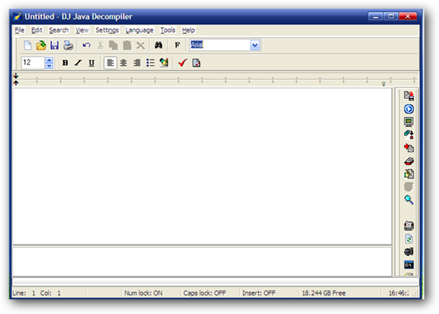Click the link-chain with red square icon

(x=409, y=135)
